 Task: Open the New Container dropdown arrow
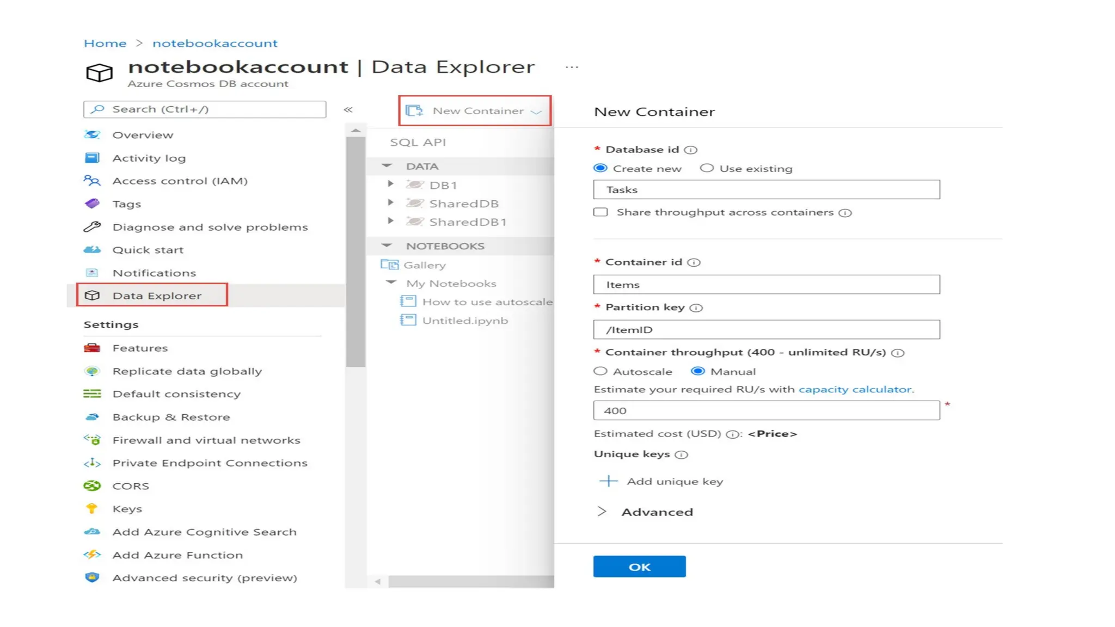tap(536, 111)
